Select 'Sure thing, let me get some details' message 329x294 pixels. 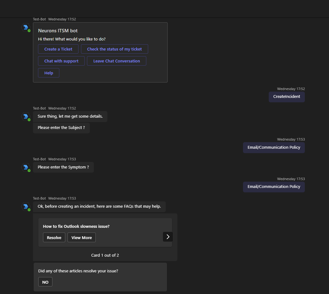70,116
